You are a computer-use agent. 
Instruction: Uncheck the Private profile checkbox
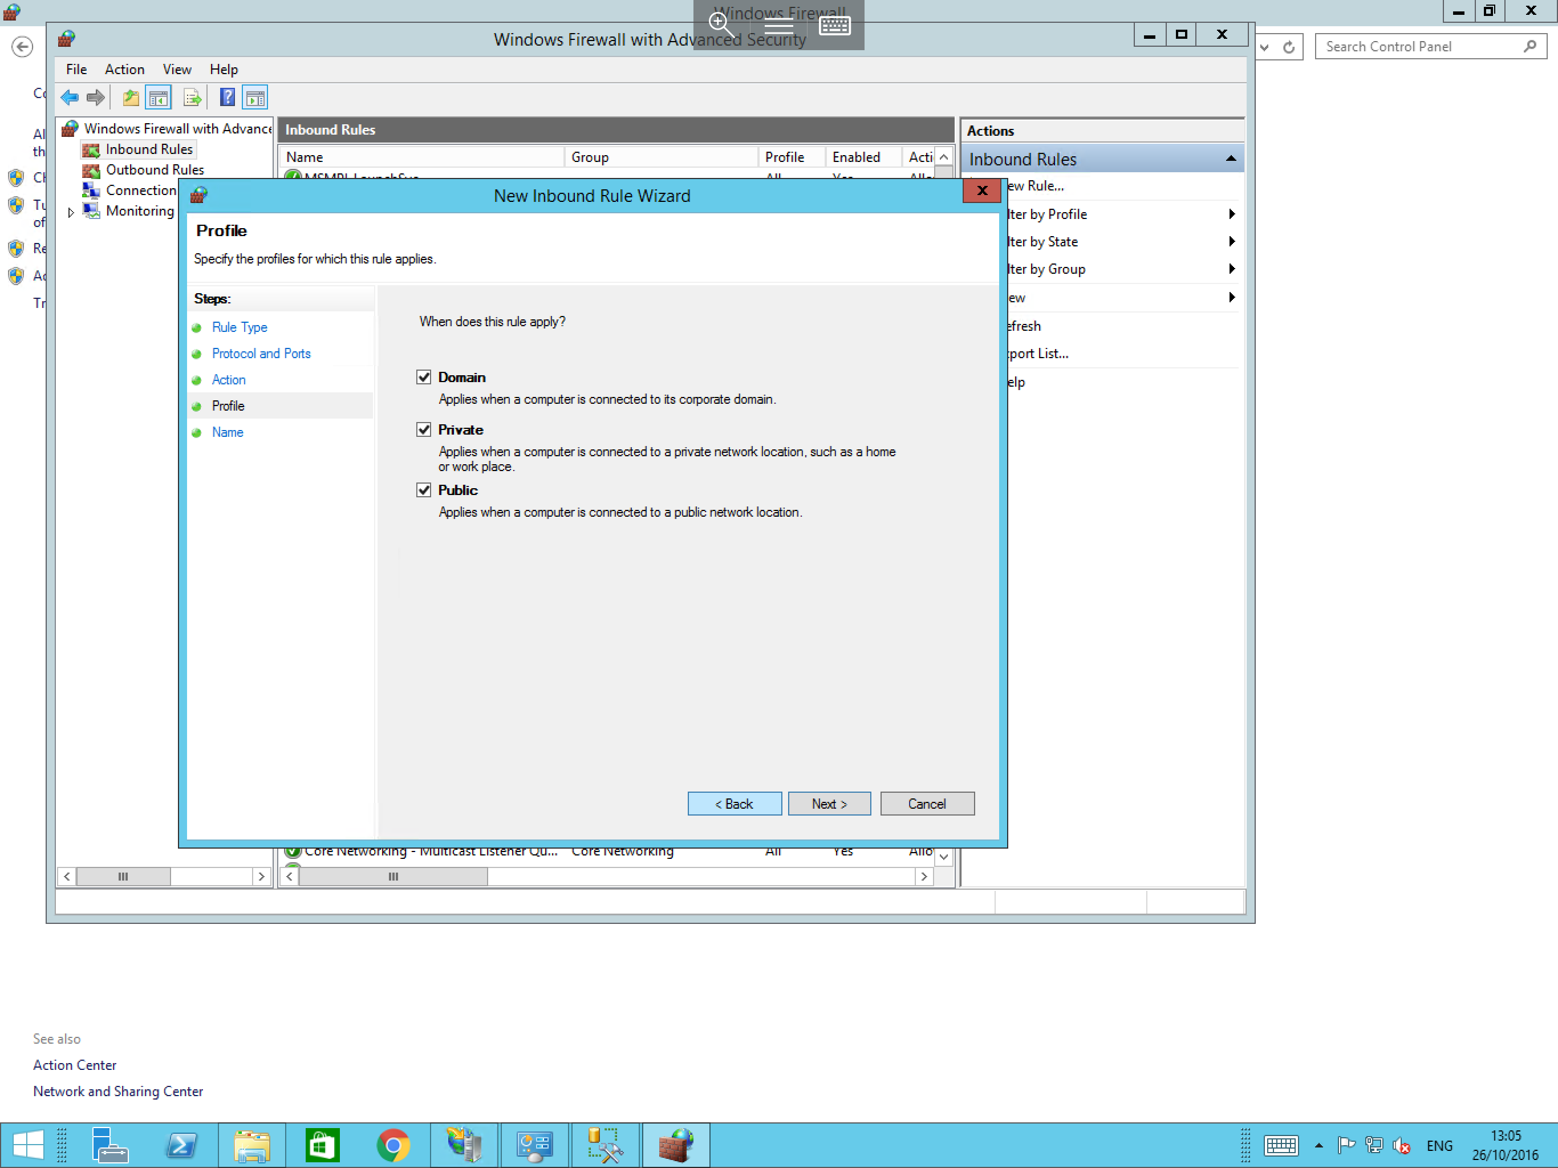point(423,429)
